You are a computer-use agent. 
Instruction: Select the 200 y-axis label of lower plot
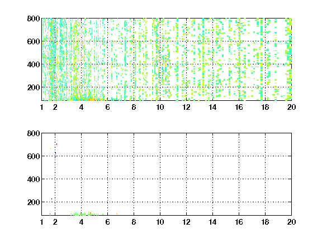tap(34, 202)
